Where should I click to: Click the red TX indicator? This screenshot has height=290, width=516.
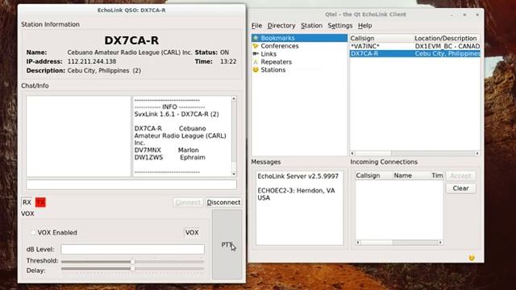click(x=40, y=202)
